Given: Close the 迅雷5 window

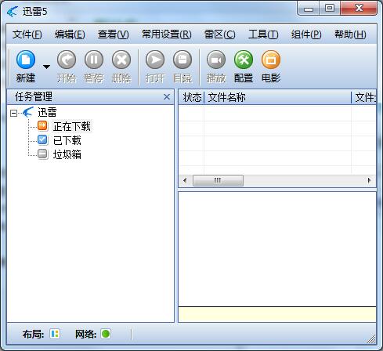Looking at the screenshot, I should pos(359,9).
